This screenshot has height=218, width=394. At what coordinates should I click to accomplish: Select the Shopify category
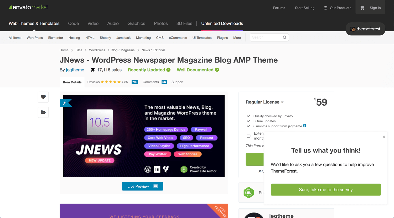point(105,38)
